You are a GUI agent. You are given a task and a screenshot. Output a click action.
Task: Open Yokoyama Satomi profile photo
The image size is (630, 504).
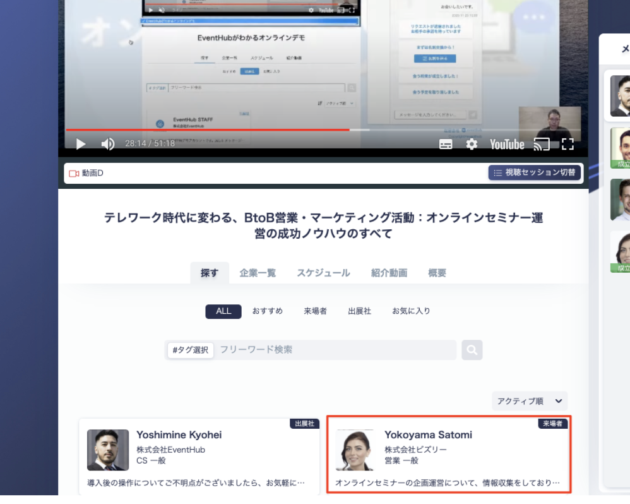click(x=355, y=450)
